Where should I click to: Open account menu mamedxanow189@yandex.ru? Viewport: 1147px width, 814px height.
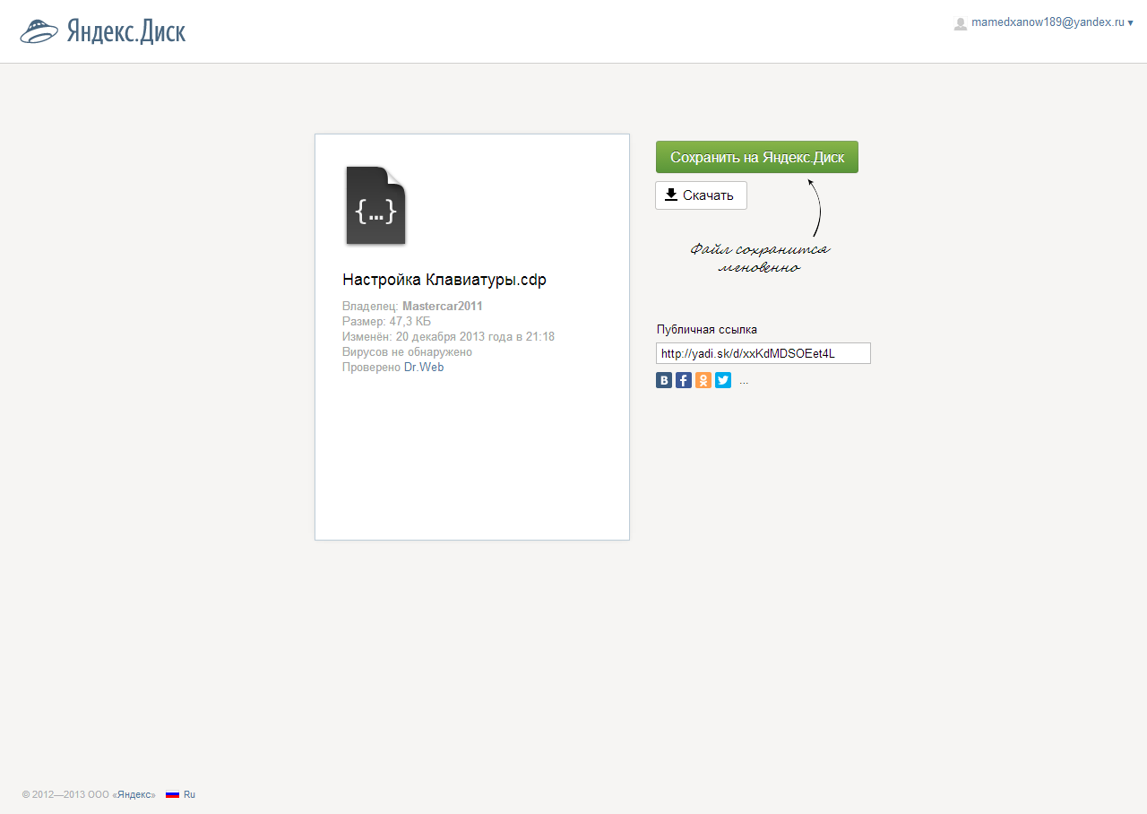pyautogui.click(x=1052, y=22)
